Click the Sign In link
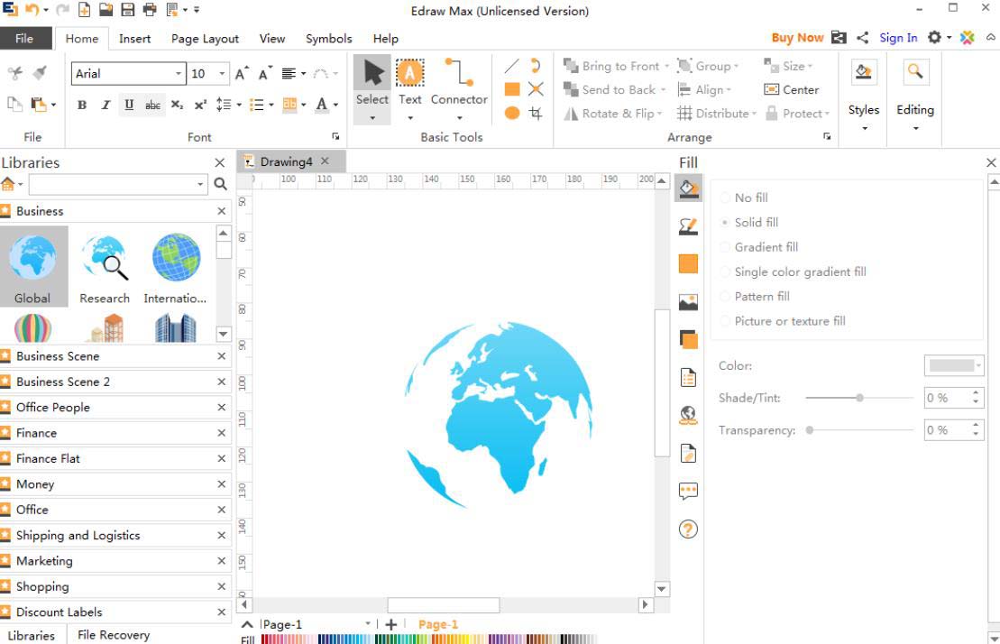Image resolution: width=1000 pixels, height=644 pixels. [x=898, y=38]
